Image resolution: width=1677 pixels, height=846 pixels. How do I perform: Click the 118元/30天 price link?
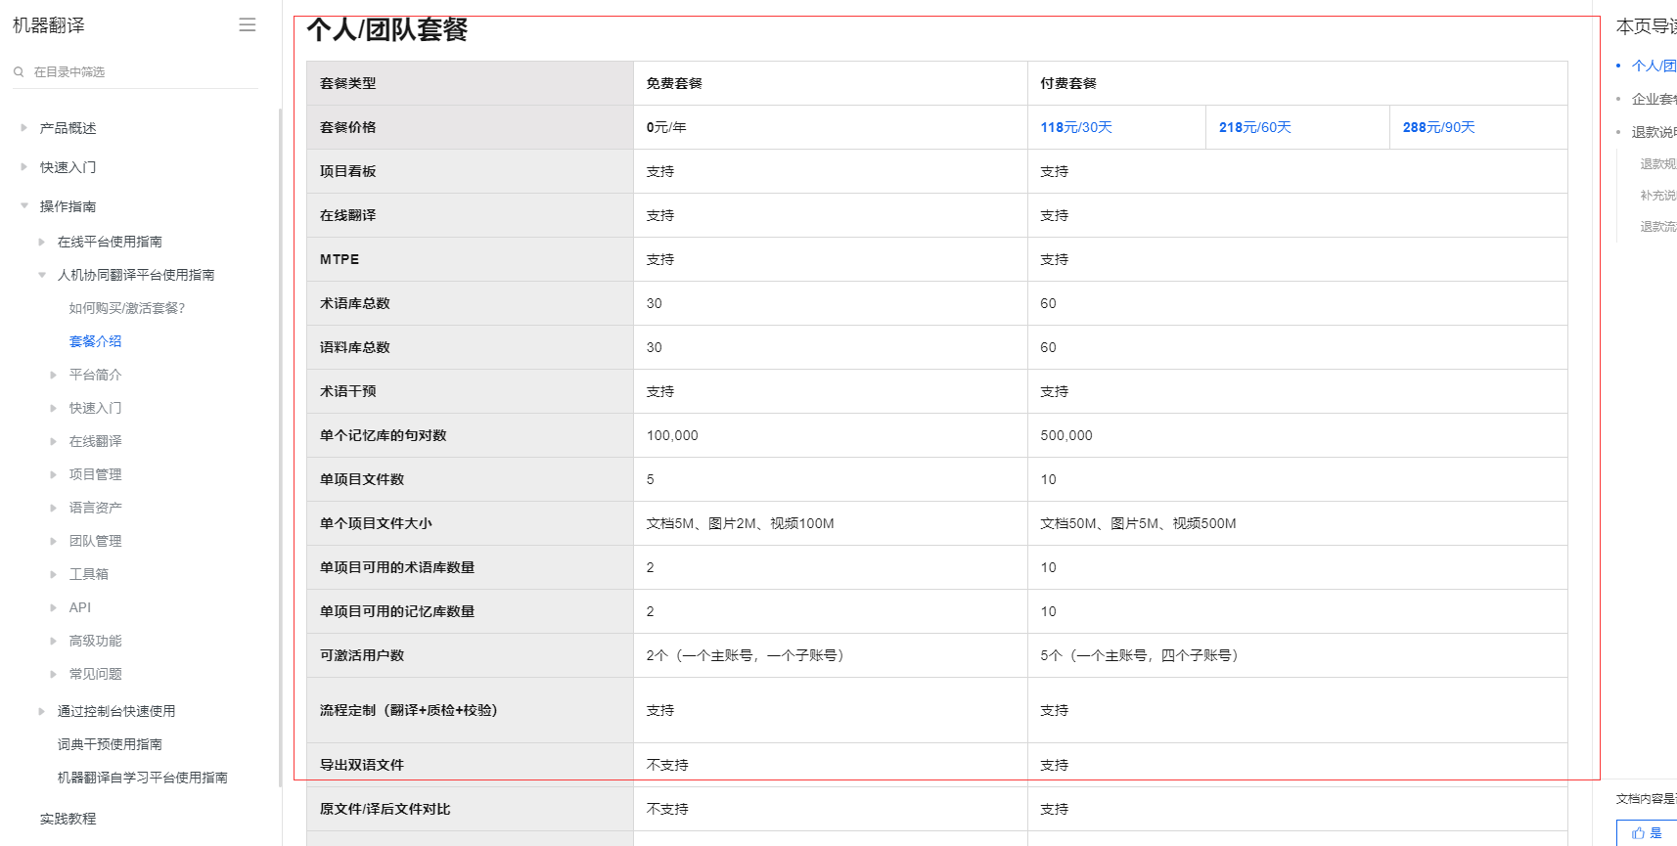1076,127
